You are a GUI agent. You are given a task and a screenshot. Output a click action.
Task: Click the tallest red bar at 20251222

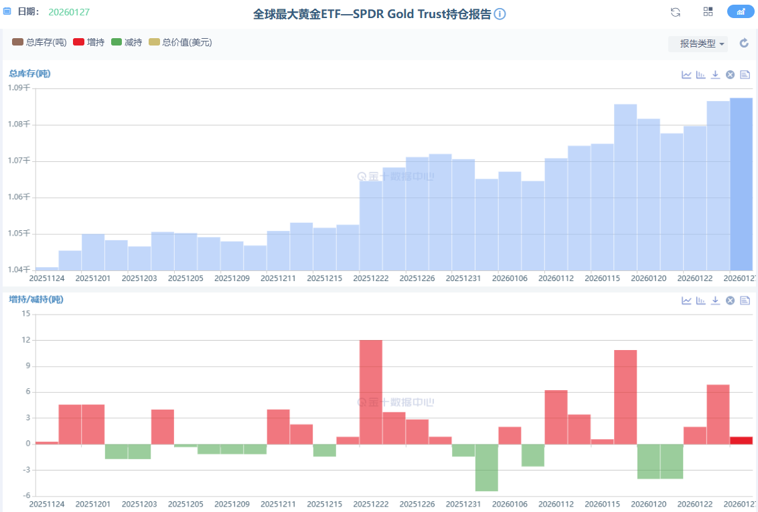[371, 392]
